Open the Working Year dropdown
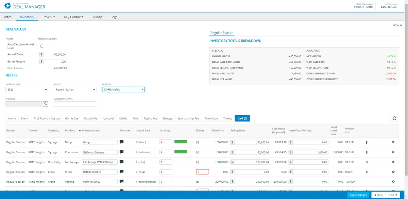 click(x=27, y=89)
